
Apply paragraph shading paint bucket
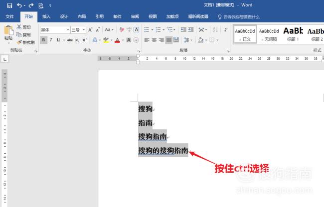click(x=200, y=40)
